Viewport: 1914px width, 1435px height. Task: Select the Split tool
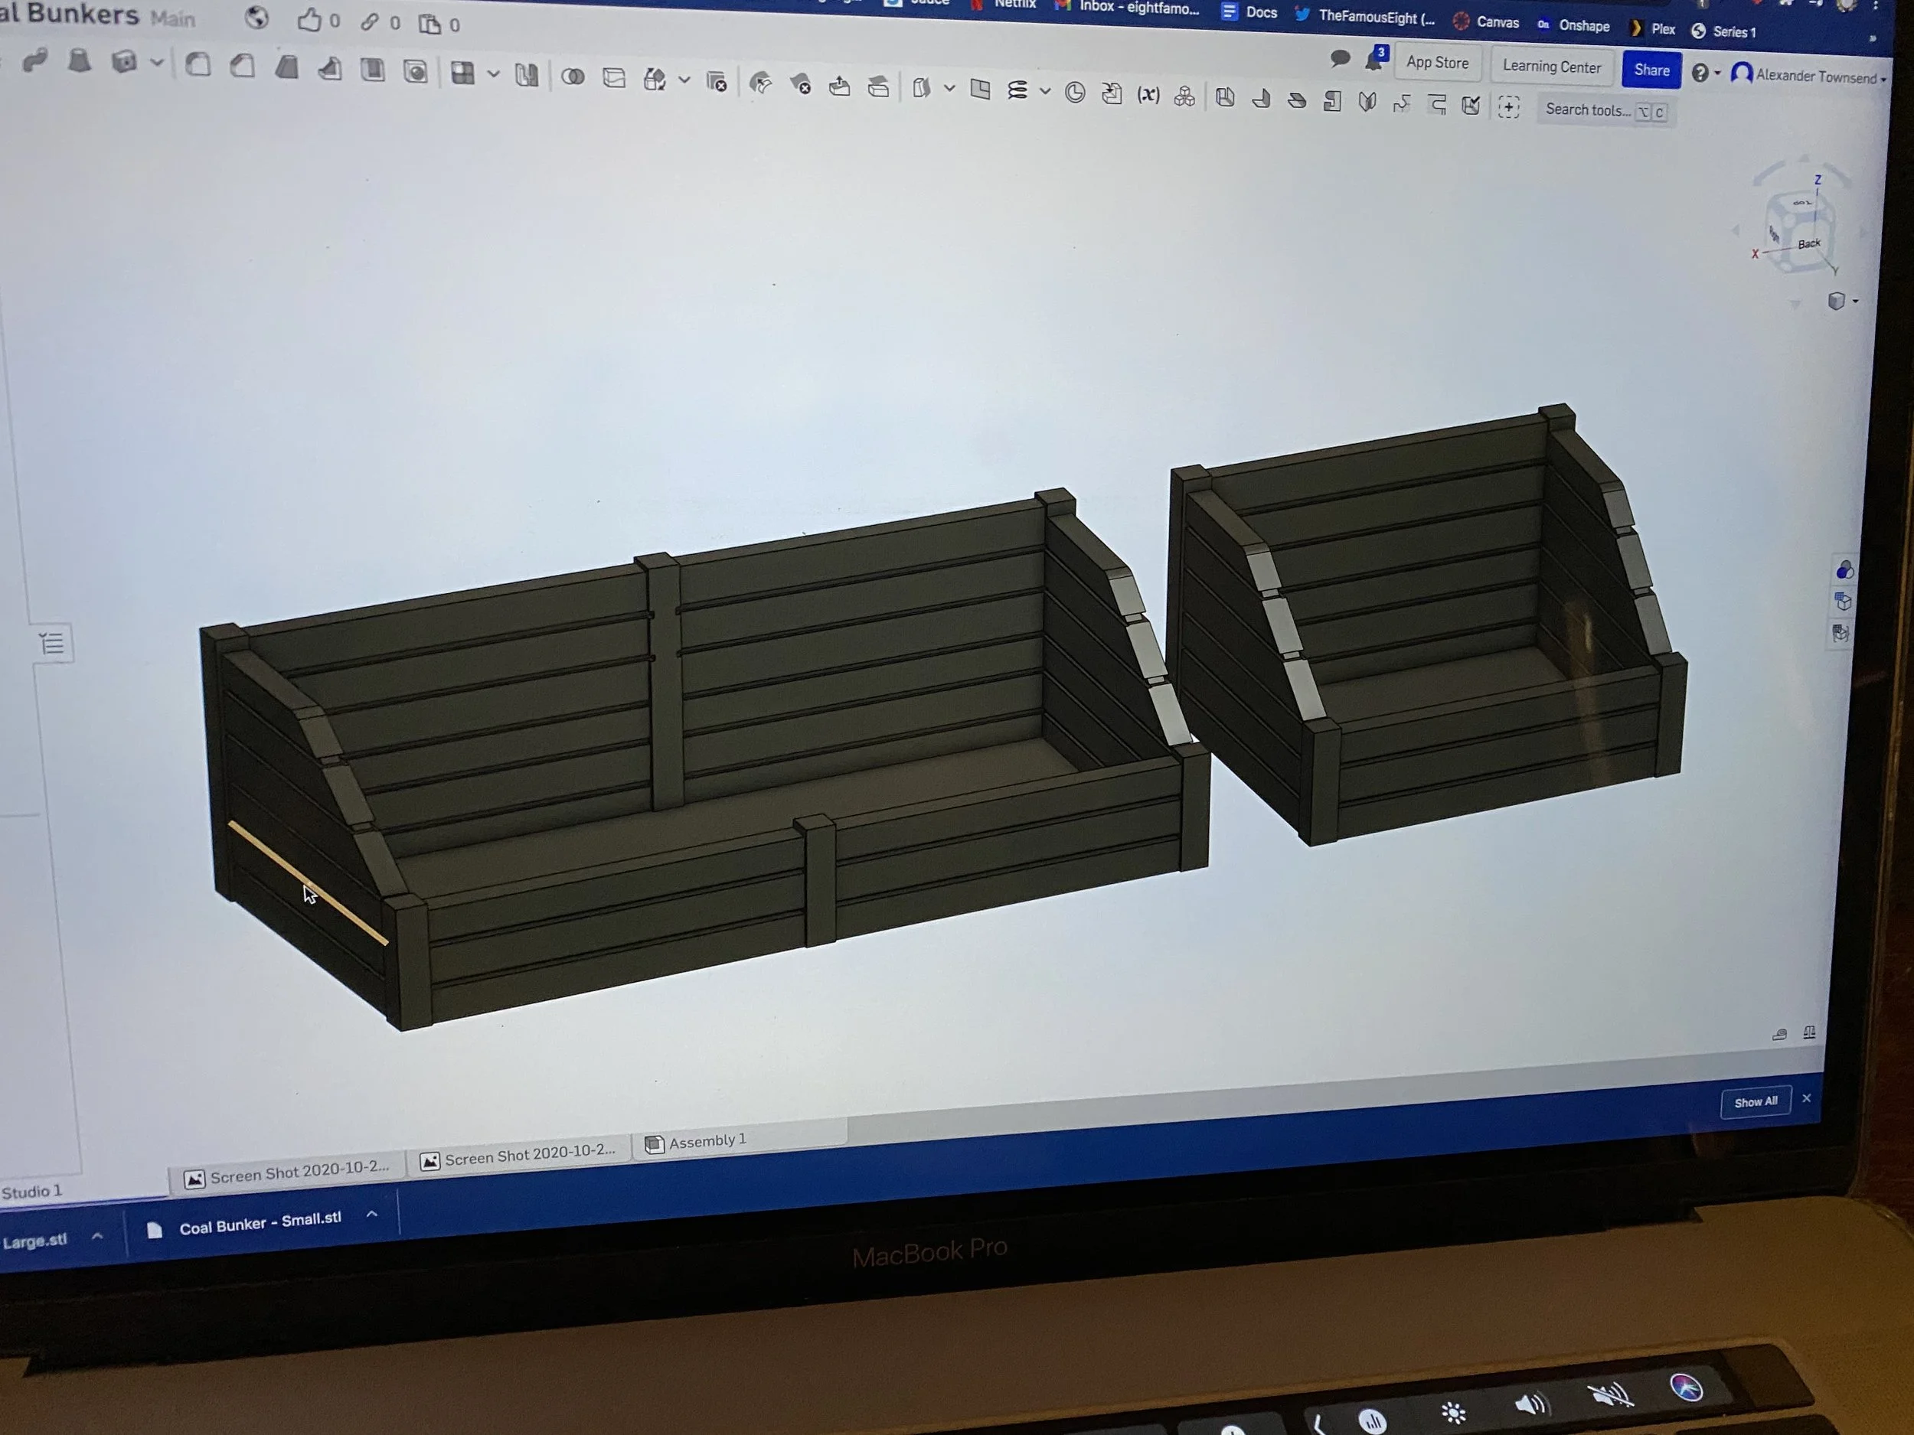pos(613,79)
